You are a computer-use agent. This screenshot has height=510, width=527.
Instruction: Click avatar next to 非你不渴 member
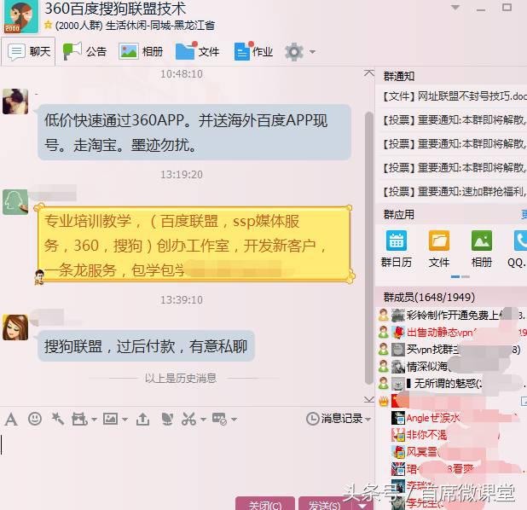pos(398,435)
